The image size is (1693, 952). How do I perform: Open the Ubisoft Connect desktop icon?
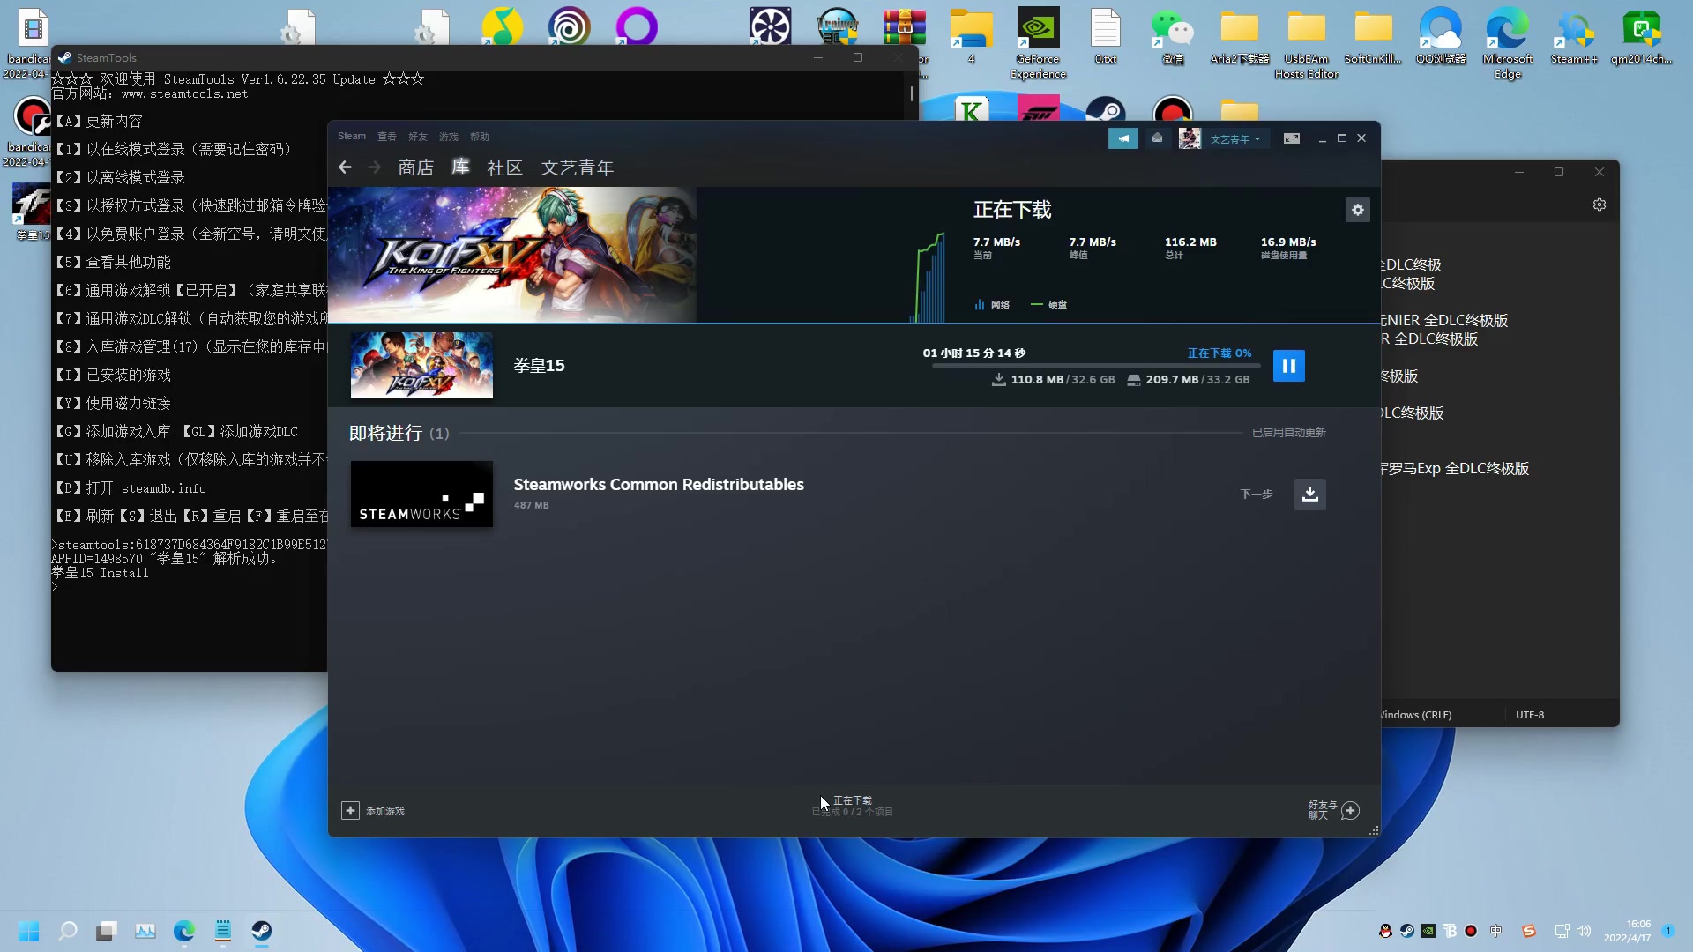[x=570, y=26]
